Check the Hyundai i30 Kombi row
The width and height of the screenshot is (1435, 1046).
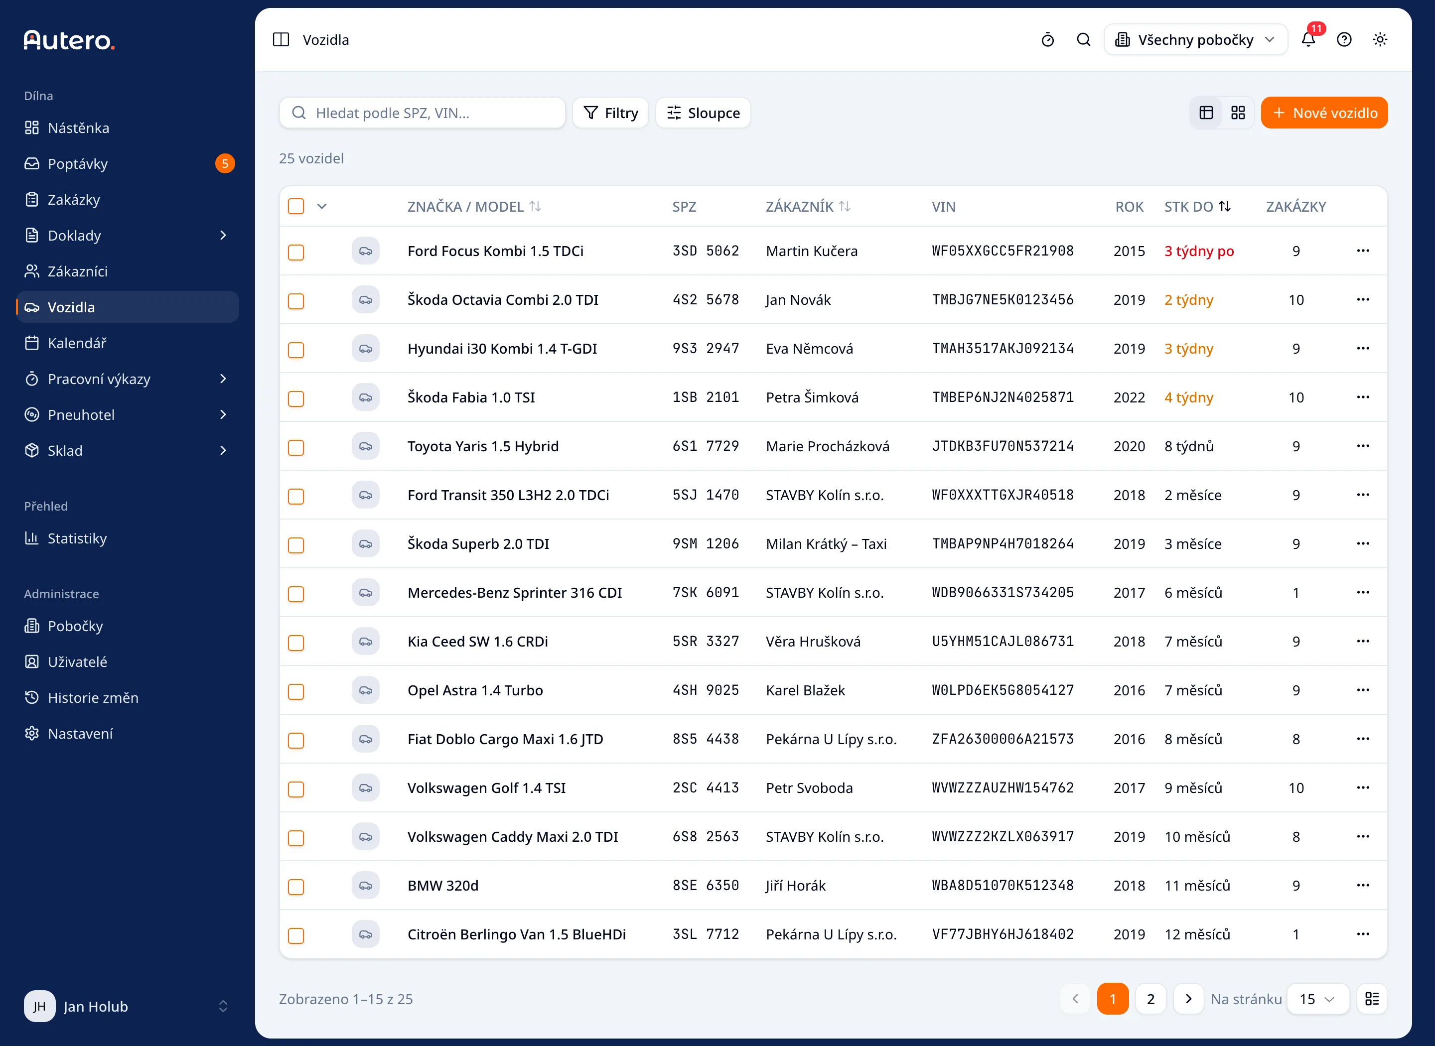coord(296,350)
